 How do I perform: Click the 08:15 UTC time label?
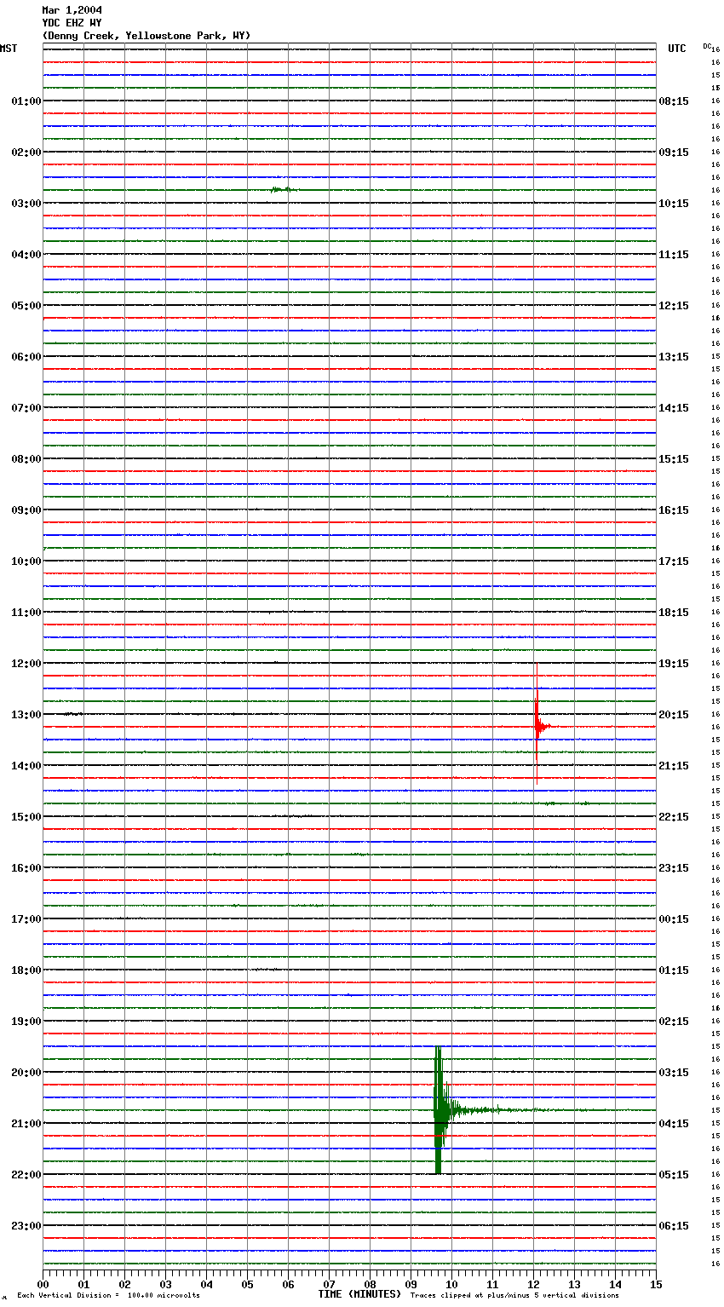tap(674, 101)
